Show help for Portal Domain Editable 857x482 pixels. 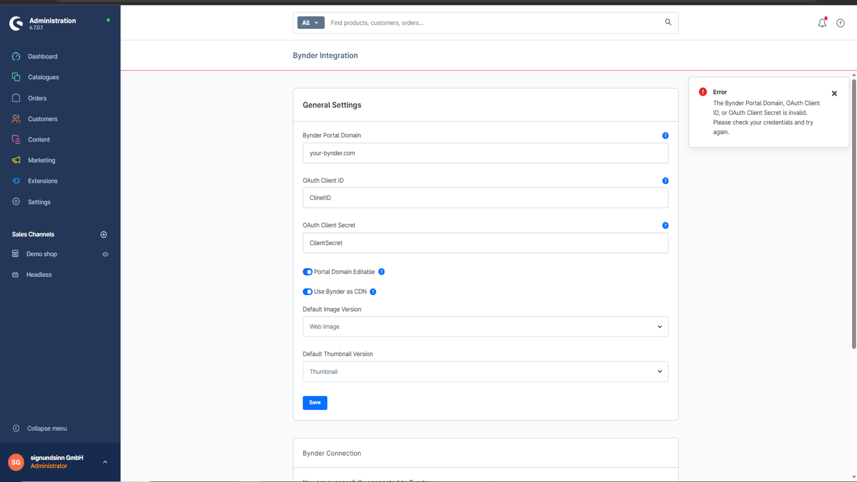381,271
